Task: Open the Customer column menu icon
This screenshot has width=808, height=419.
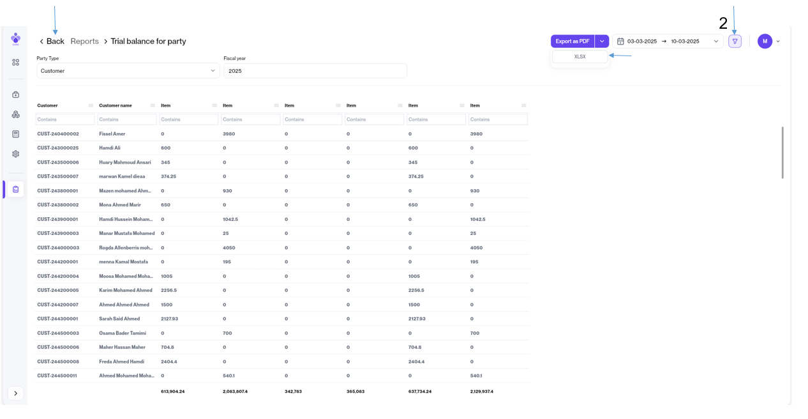Action: coord(91,105)
